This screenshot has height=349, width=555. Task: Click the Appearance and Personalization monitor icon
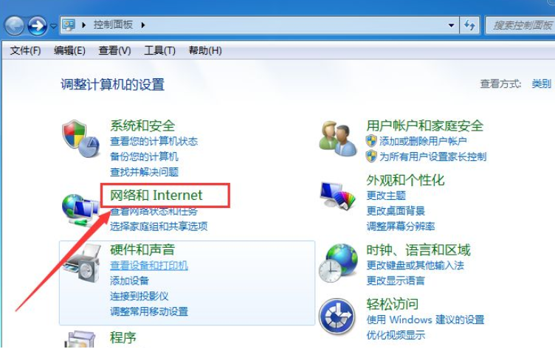pos(338,196)
